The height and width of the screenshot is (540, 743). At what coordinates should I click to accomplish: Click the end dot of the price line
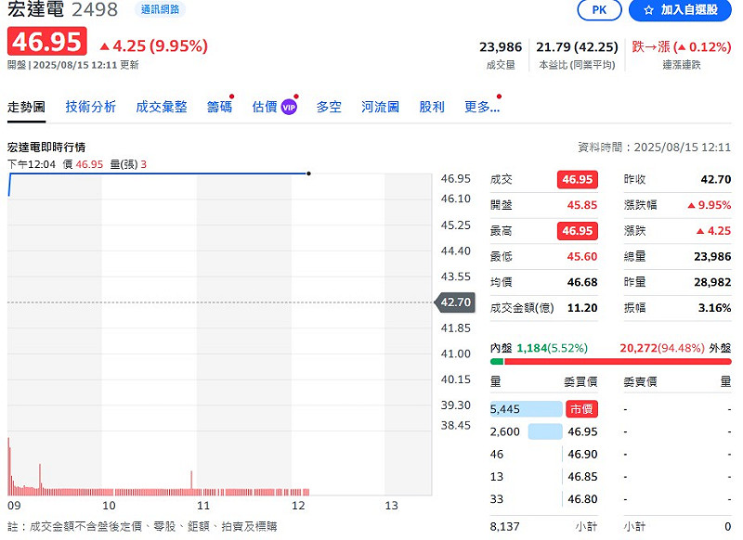click(x=309, y=174)
